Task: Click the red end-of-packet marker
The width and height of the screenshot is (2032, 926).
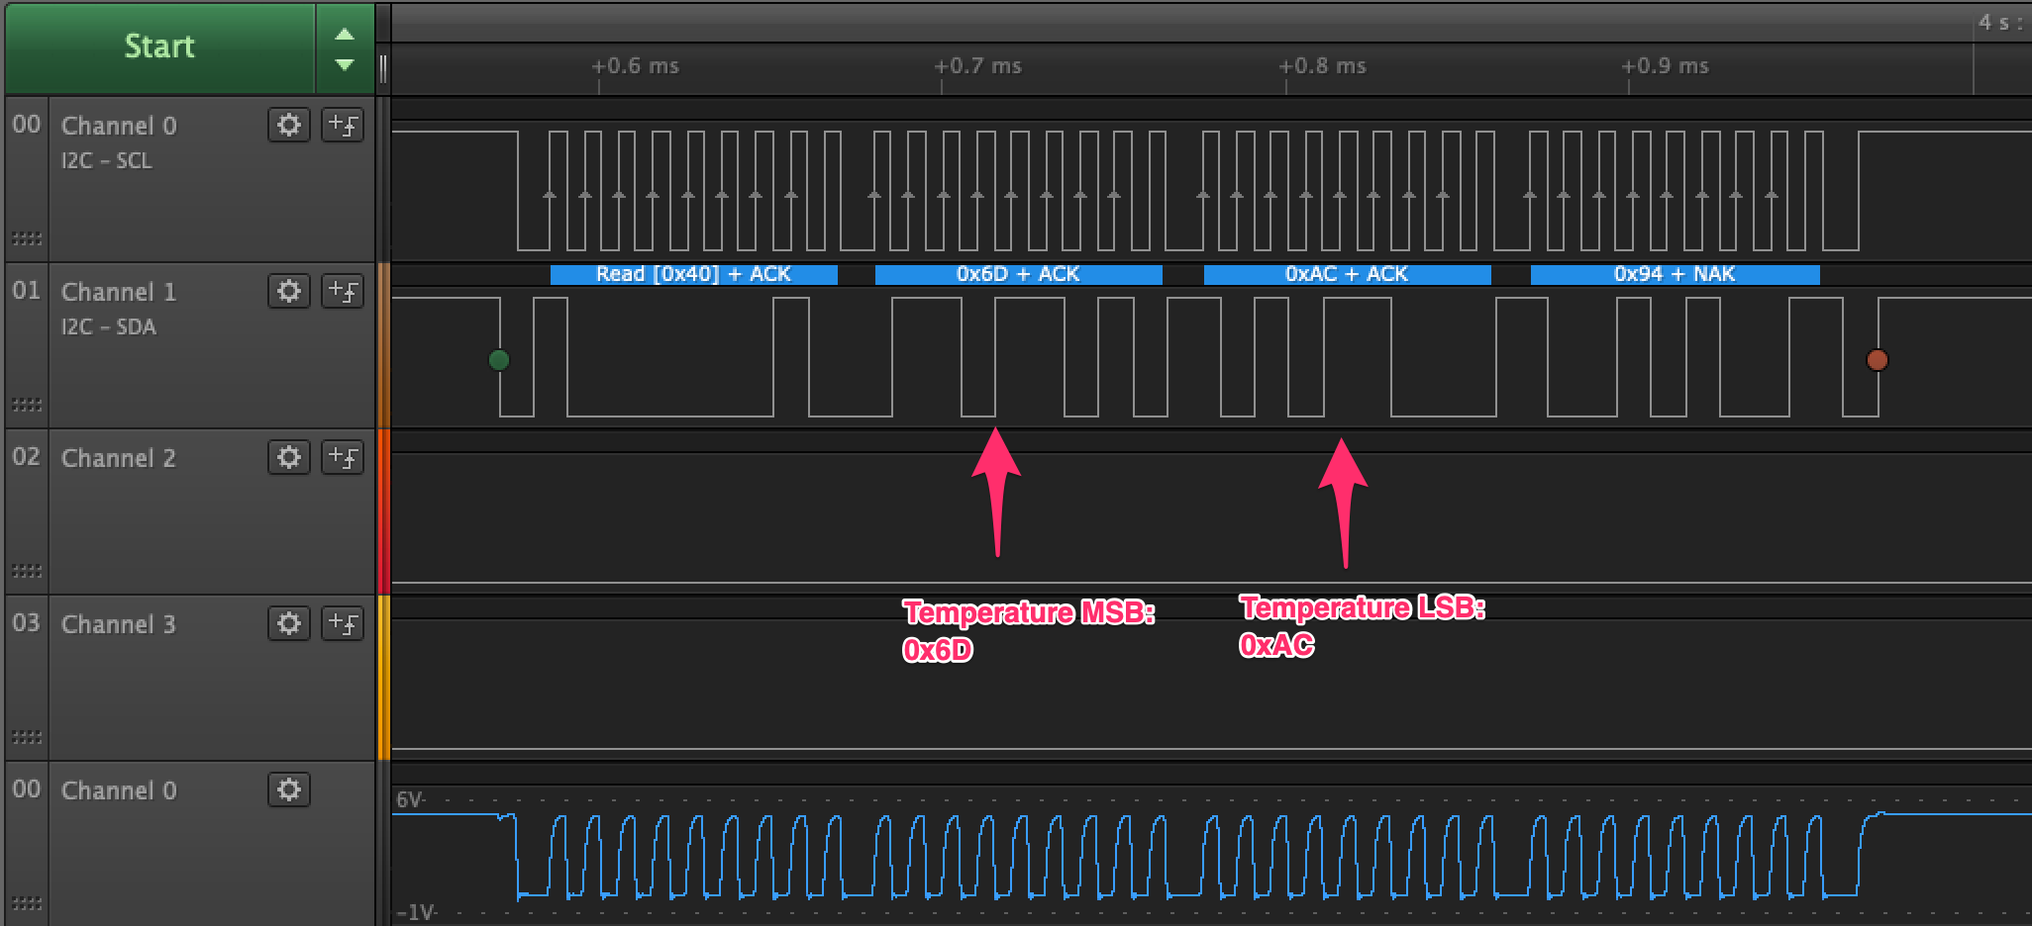Action: [1879, 360]
